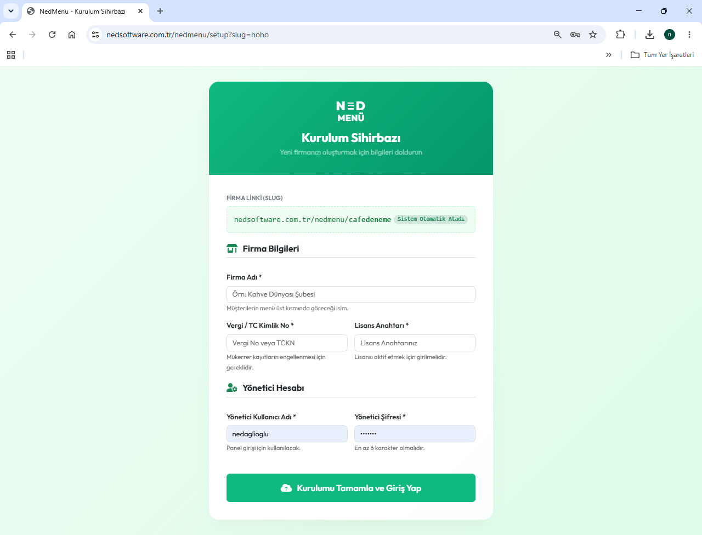
Task: Open the extensions puzzle icon
Action: (x=620, y=35)
